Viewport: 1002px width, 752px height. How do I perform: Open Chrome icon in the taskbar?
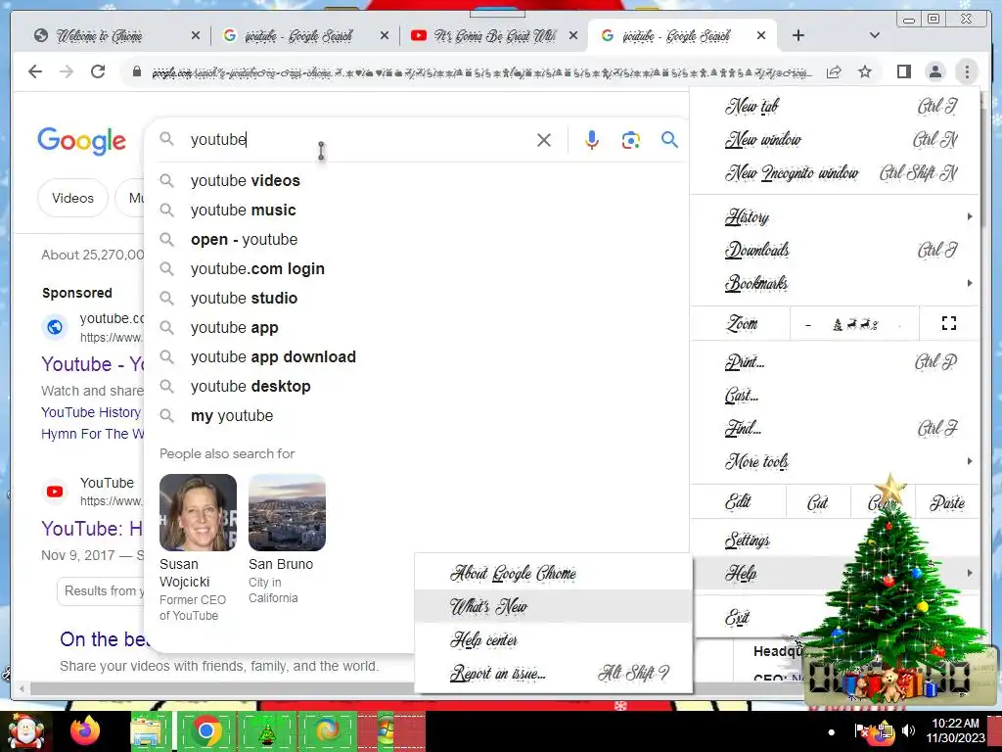[205, 730]
